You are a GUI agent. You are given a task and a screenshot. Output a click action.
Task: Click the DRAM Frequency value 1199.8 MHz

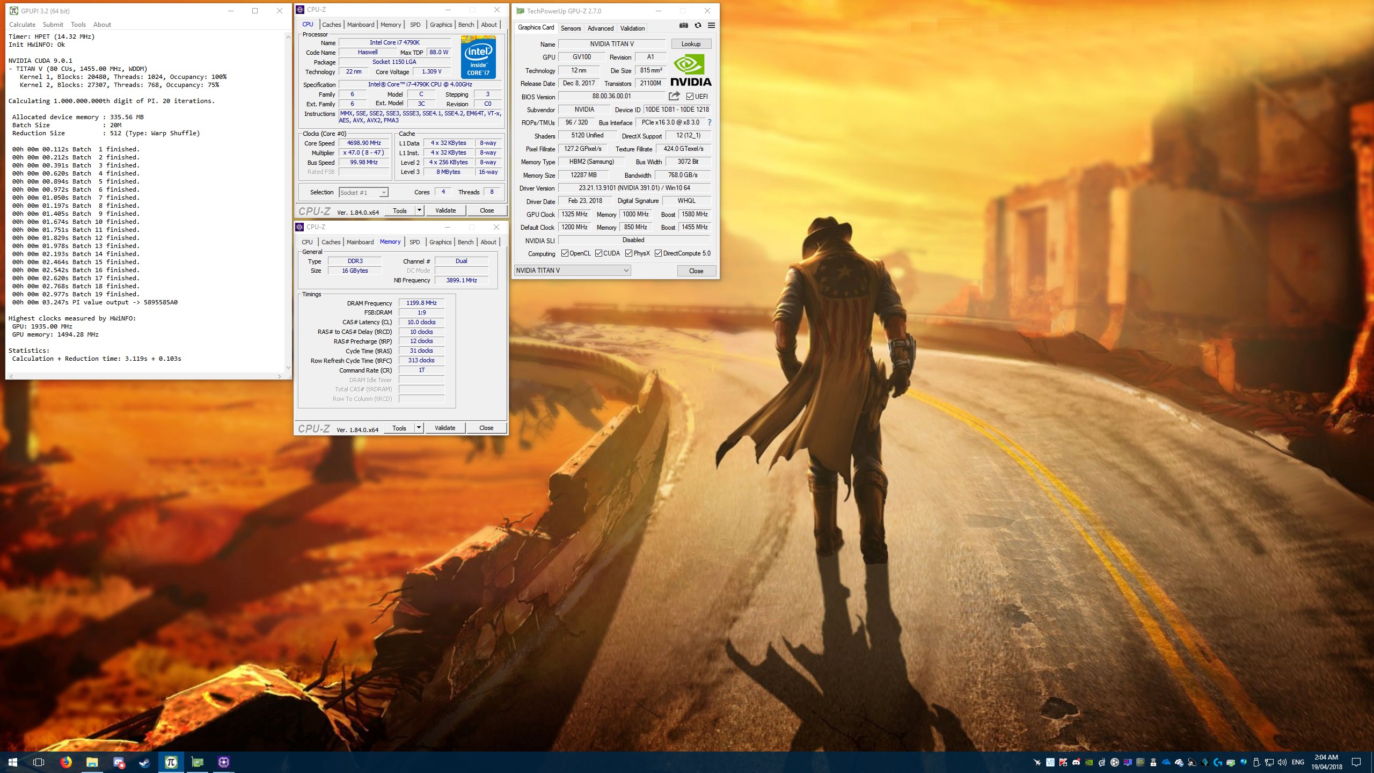[x=421, y=303]
